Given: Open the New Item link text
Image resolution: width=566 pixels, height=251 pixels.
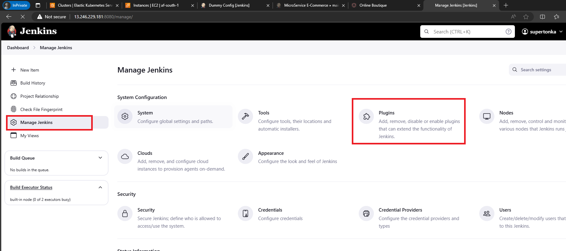Looking at the screenshot, I should (30, 70).
